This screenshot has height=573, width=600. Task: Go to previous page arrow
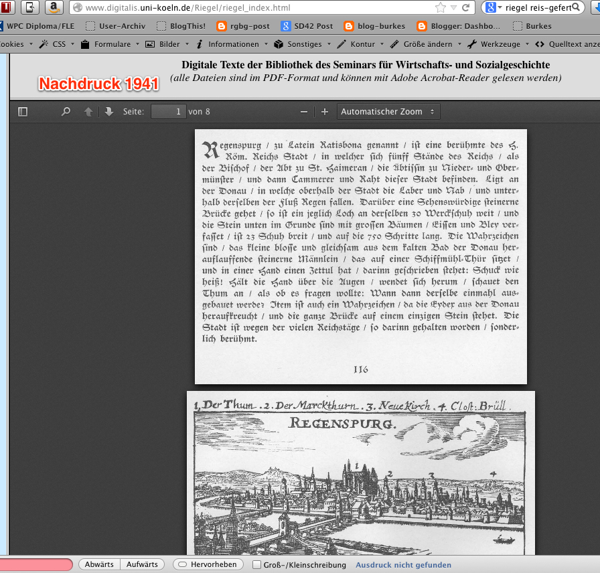[88, 112]
